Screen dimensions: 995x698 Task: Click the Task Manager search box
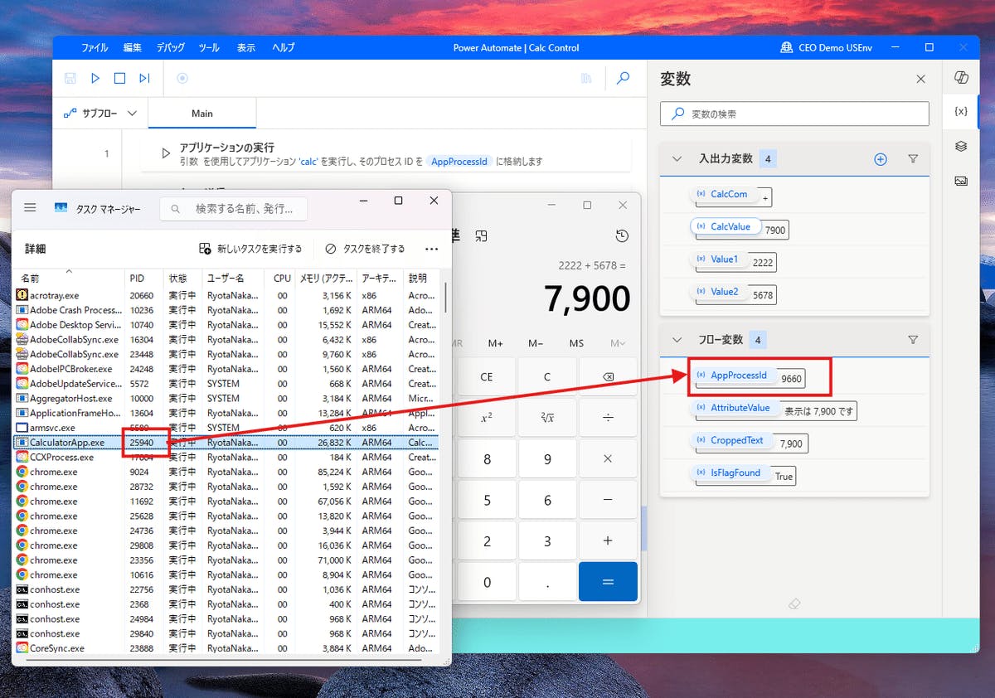pyautogui.click(x=233, y=209)
